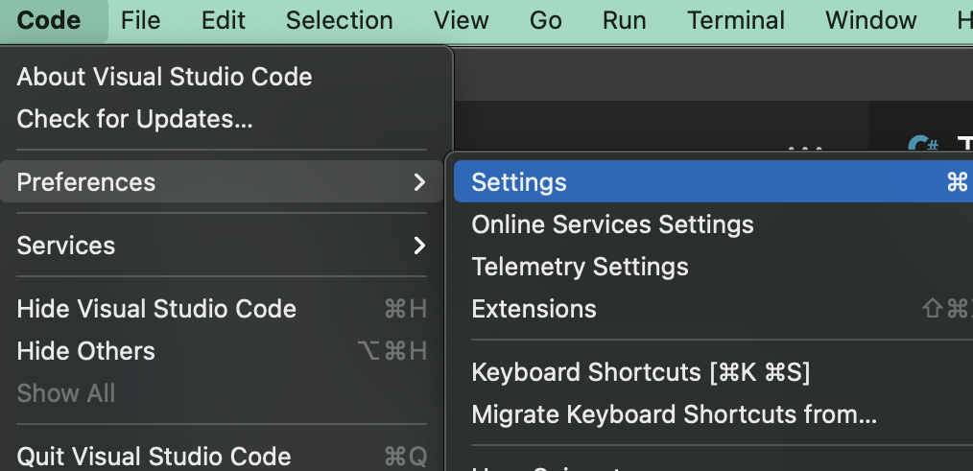Open the Code application menu
Viewport: 973px width, 471px height.
click(49, 20)
